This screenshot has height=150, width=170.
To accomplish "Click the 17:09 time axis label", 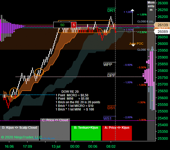I will tap(27, 146).
